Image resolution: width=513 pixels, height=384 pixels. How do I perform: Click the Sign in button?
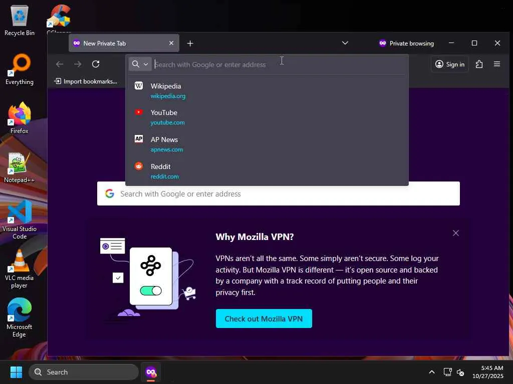click(450, 64)
